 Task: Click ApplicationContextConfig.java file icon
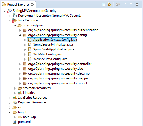(30, 40)
